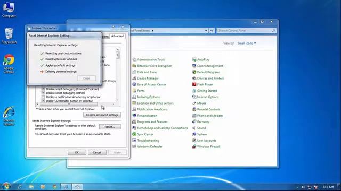341x191 pixels.
Task: Open Internet Explorer desktop shortcut
Action: point(9,116)
